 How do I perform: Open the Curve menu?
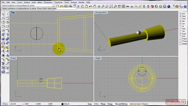coord(20,2)
